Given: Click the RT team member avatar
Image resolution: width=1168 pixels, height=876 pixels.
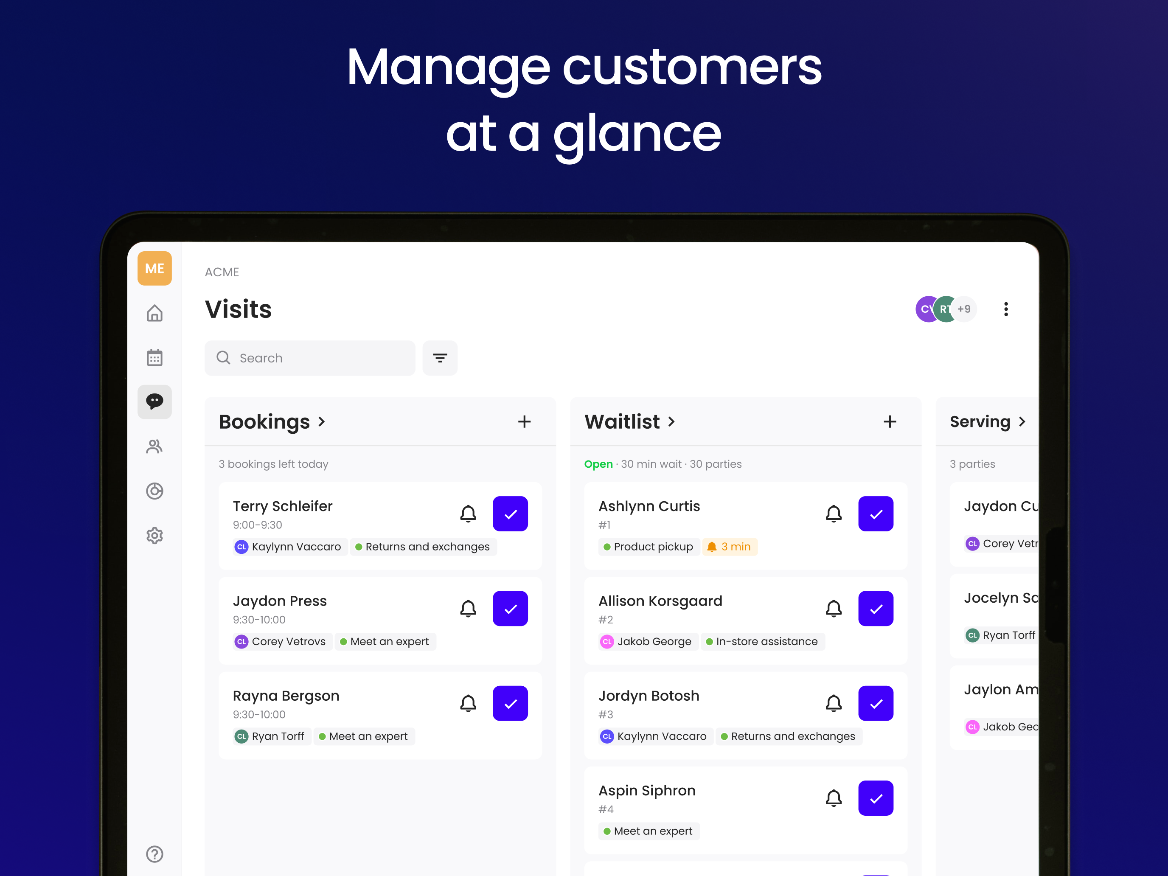Looking at the screenshot, I should [x=945, y=309].
